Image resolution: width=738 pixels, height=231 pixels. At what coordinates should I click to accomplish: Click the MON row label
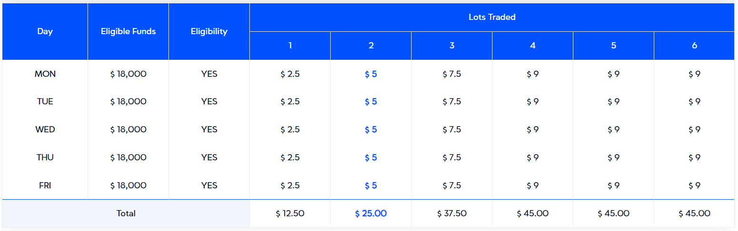click(45, 74)
